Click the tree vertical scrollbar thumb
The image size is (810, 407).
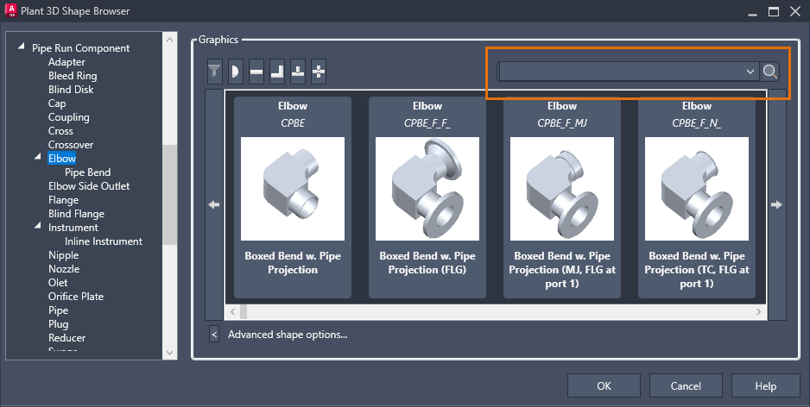tap(170, 195)
